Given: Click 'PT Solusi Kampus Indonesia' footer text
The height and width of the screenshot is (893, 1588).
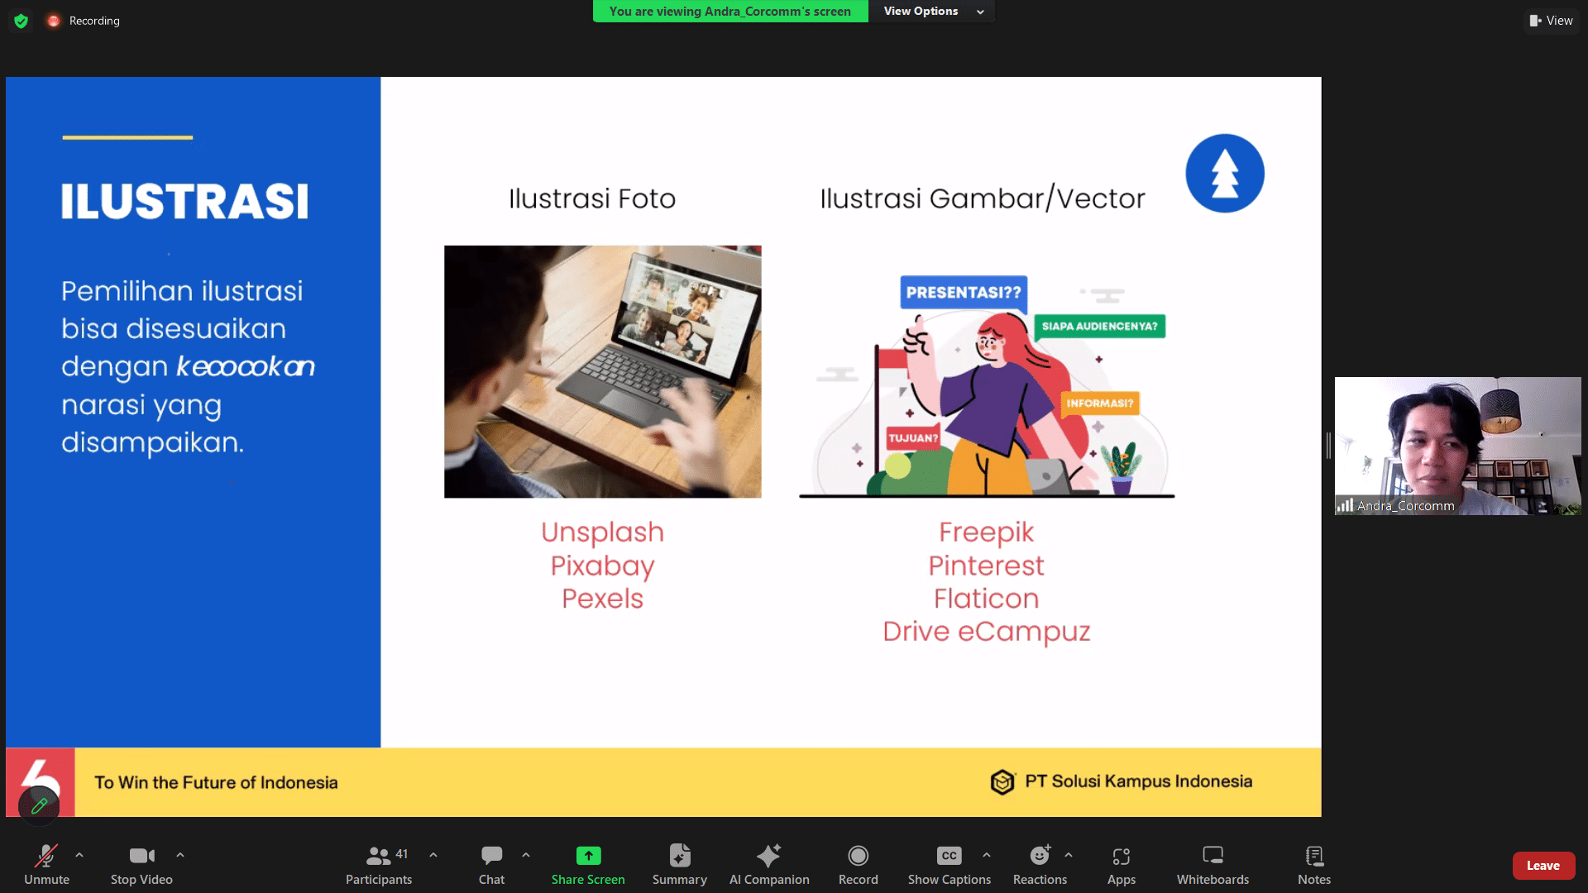Looking at the screenshot, I should click(x=1138, y=781).
